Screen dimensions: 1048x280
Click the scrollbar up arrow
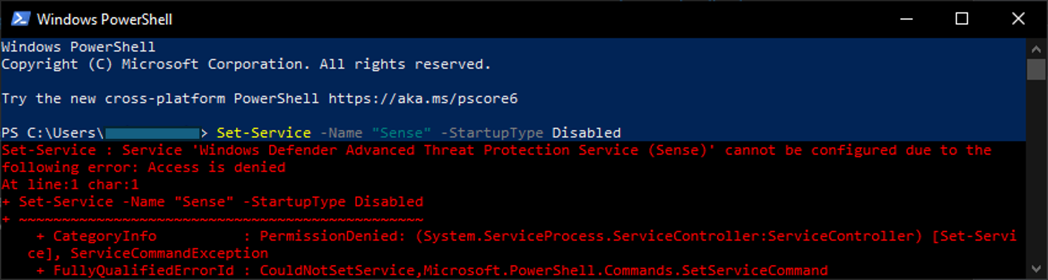(1036, 49)
